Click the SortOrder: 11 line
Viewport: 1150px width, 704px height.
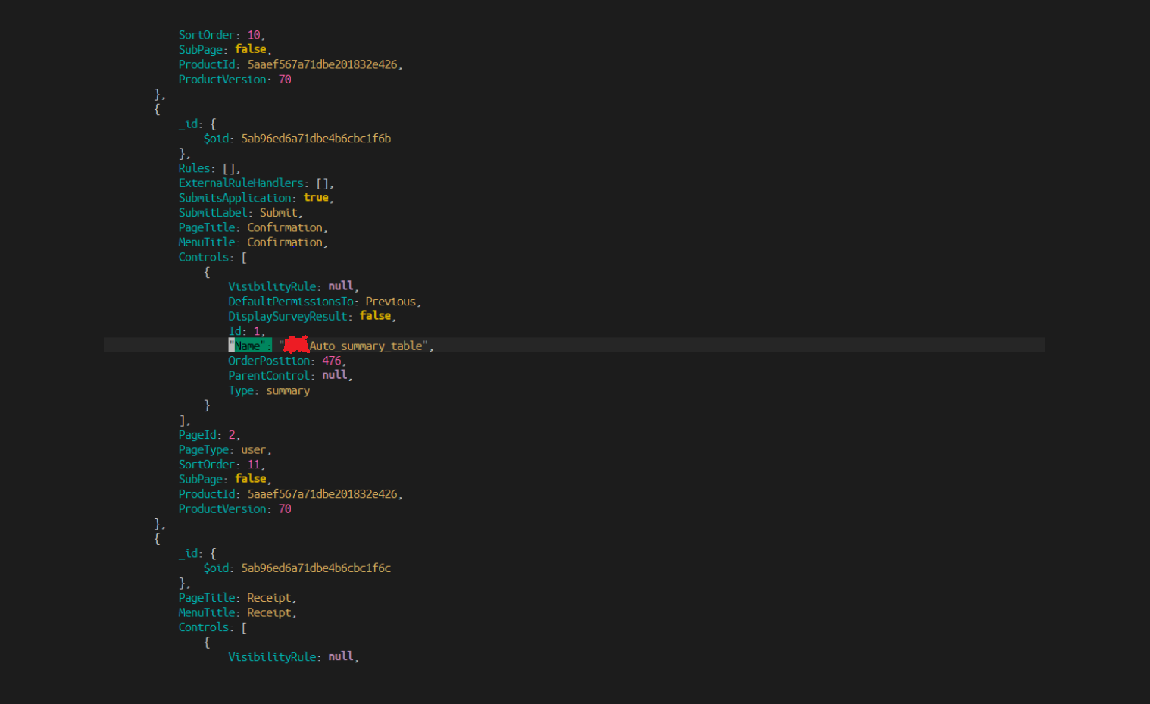coord(222,465)
